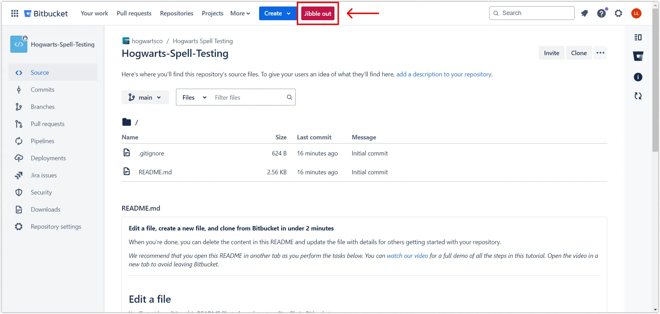Go to Commits in the sidebar

(42, 90)
